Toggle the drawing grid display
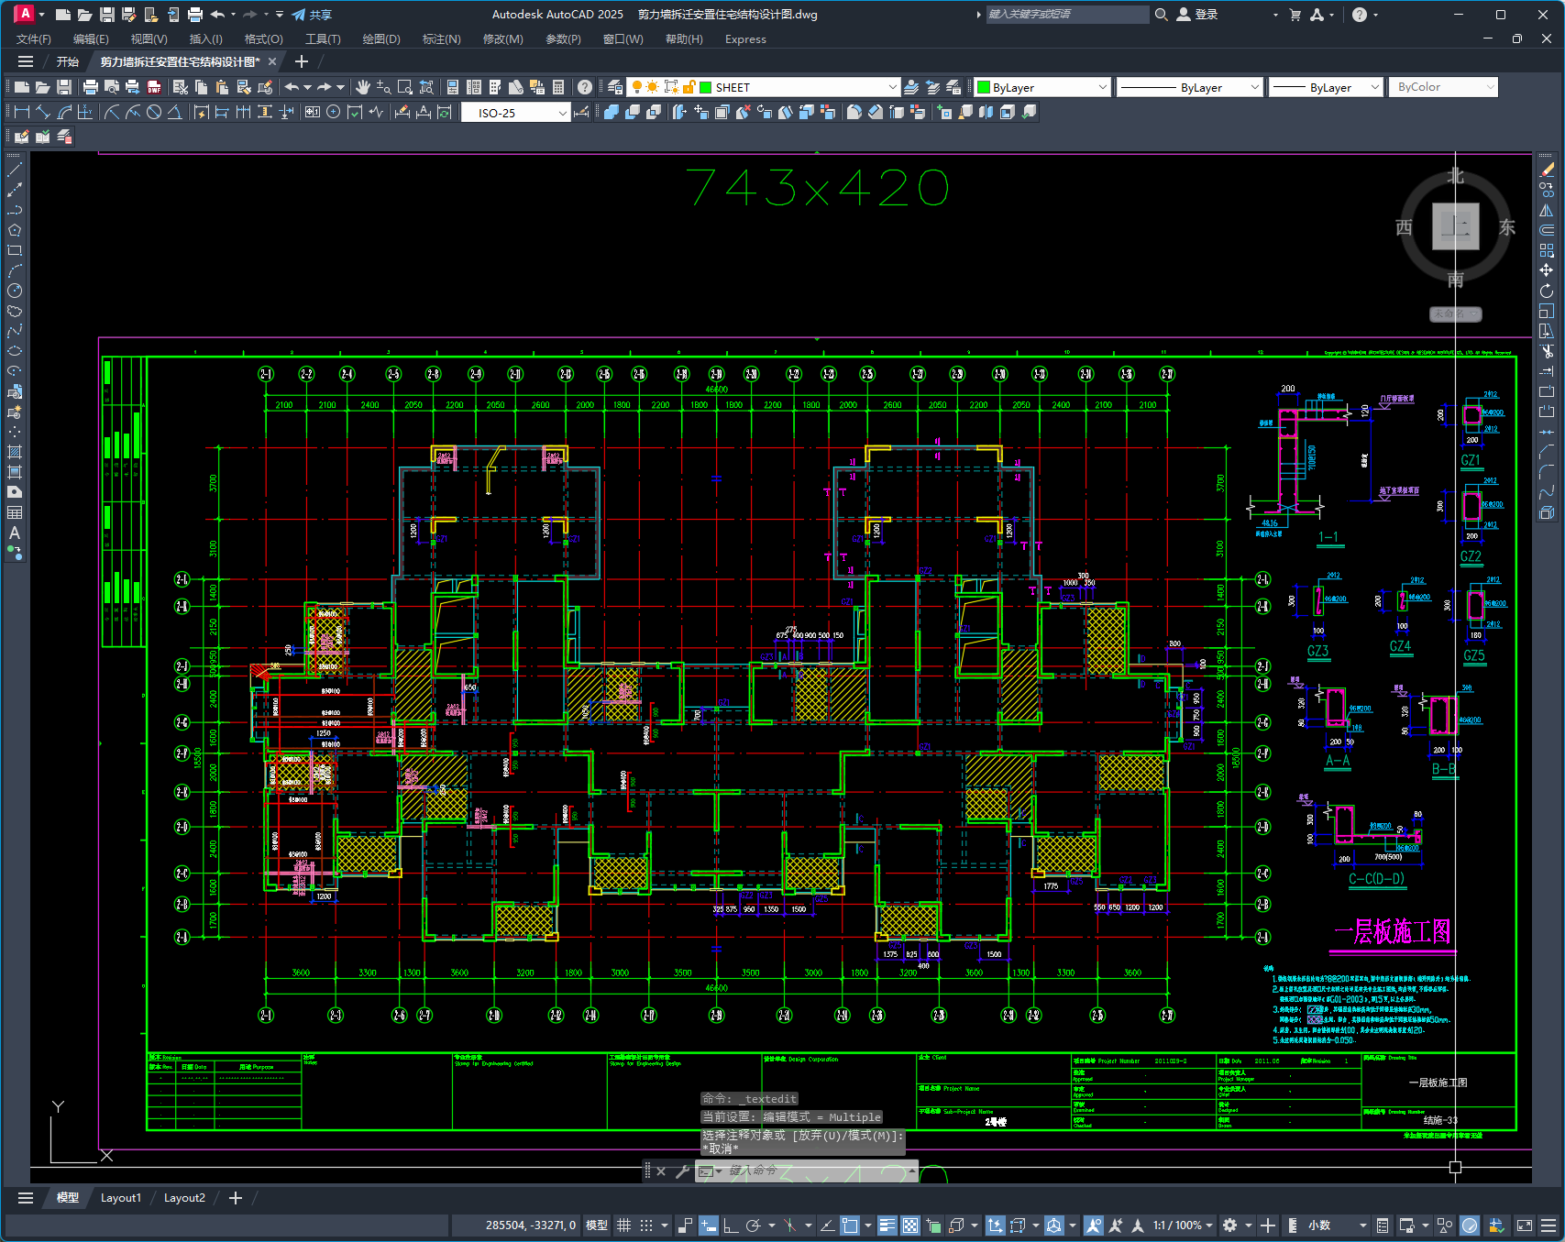This screenshot has width=1565, height=1242. tap(623, 1226)
